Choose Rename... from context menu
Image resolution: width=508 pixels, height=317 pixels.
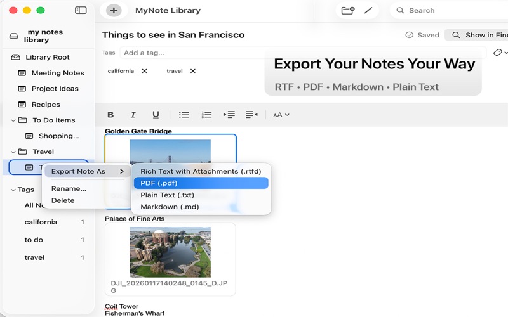(x=69, y=188)
